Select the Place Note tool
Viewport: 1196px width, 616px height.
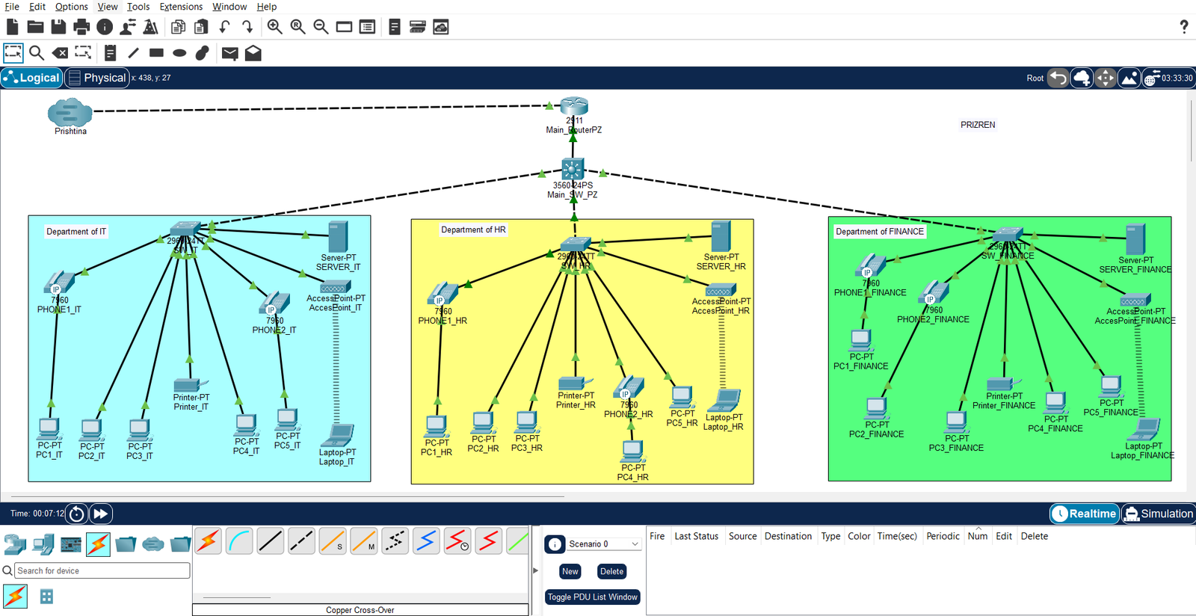coord(110,53)
